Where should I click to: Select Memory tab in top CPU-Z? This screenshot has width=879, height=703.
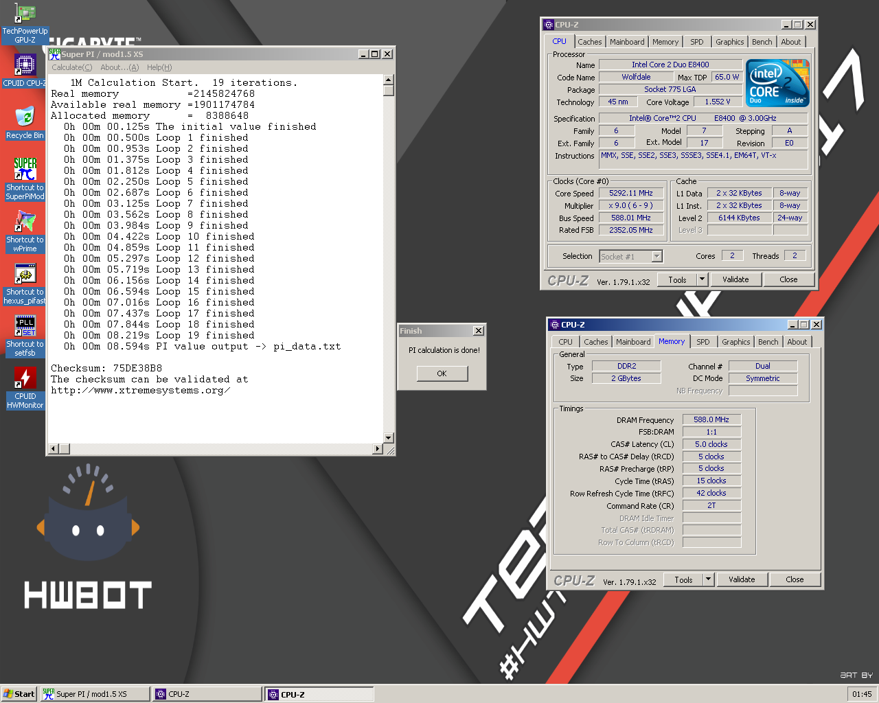665,42
